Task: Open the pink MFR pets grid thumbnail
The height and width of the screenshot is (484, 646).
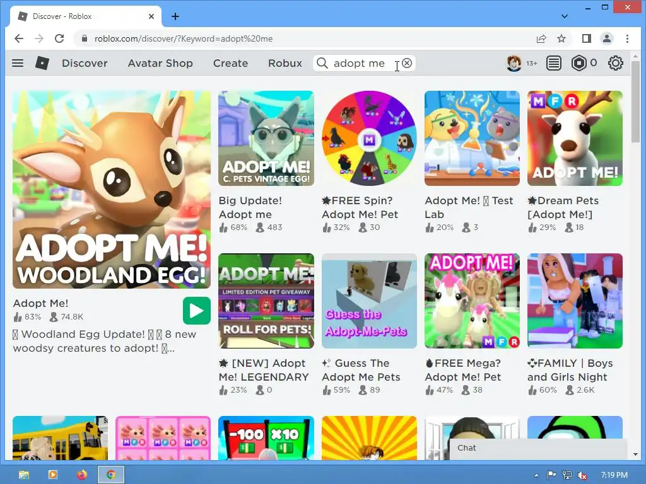Action: [x=163, y=438]
